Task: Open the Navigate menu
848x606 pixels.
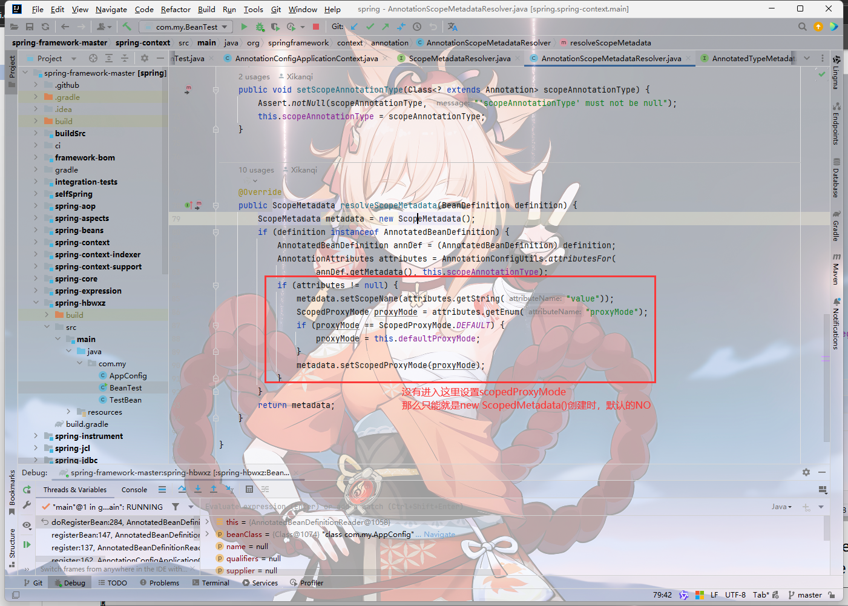Action: pos(111,9)
